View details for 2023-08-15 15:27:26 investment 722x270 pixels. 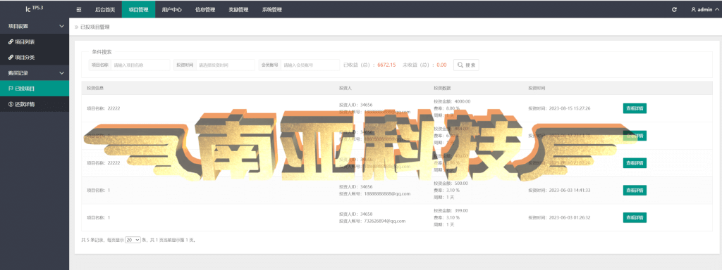(x=635, y=108)
